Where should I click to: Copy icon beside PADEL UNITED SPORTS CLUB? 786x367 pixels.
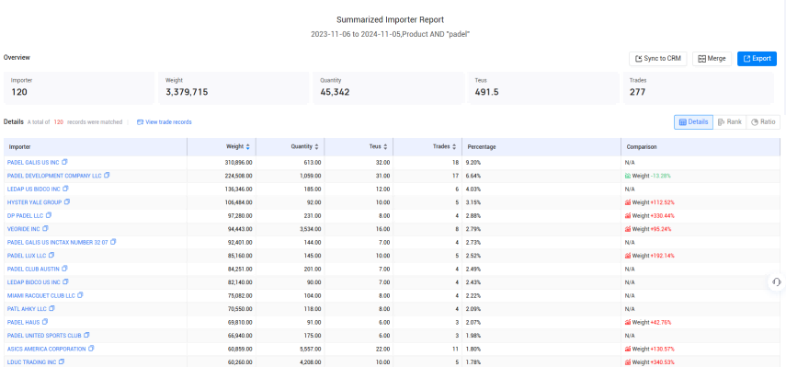tap(86, 335)
